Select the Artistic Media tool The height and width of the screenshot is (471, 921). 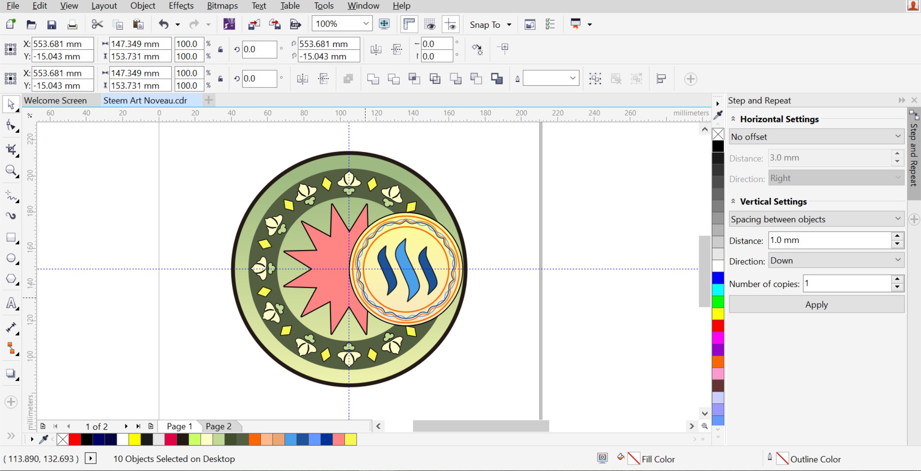(x=11, y=216)
